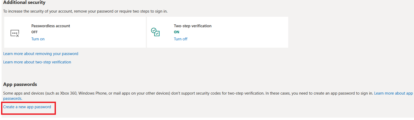Turn on Passwordless account
Image resolution: width=414 pixels, height=120 pixels.
pos(38,39)
